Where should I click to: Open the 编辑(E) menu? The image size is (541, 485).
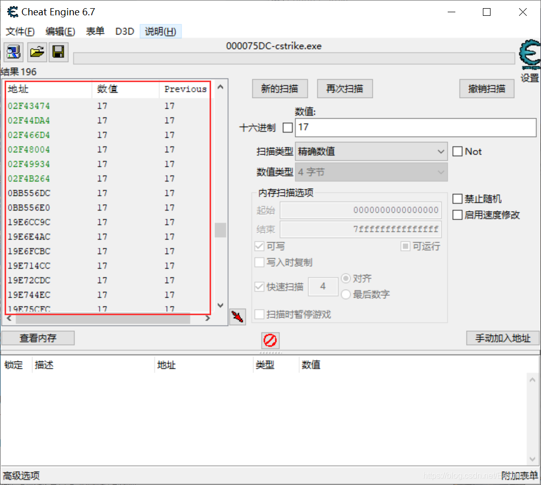(x=60, y=32)
